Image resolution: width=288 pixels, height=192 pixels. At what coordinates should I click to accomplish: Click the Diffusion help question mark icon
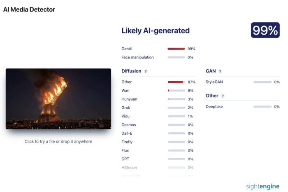(146, 71)
